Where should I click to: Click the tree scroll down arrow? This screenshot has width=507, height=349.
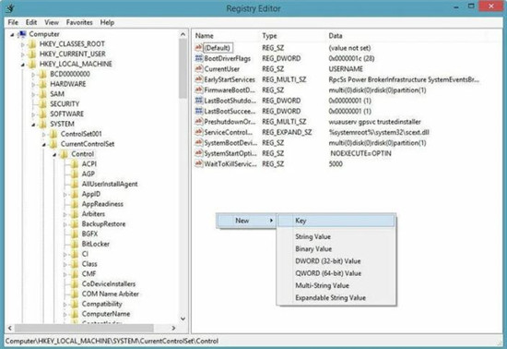183,319
